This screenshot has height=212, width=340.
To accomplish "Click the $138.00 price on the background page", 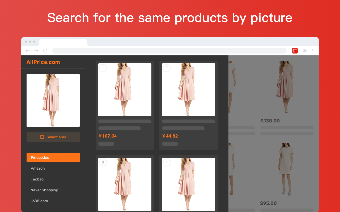I will pyautogui.click(x=270, y=121).
